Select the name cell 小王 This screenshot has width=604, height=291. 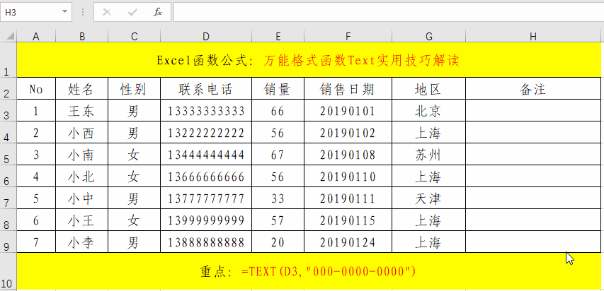[x=81, y=220]
